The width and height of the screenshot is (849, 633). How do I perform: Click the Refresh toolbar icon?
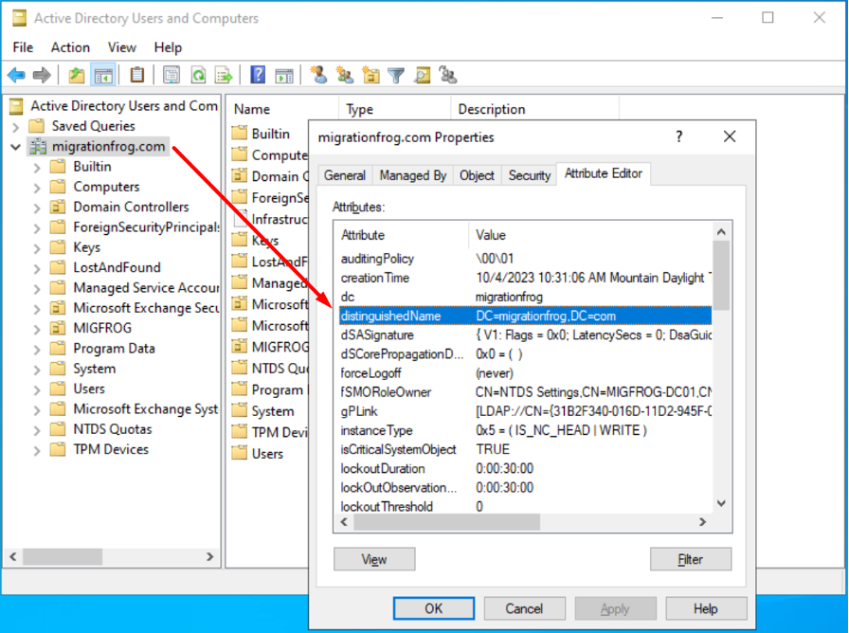point(196,75)
